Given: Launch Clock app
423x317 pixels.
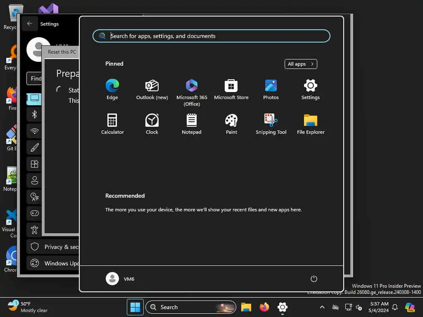Looking at the screenshot, I should [152, 124].
